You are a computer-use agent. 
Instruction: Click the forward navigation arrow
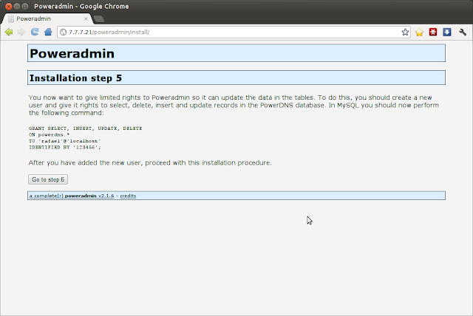tap(21, 32)
